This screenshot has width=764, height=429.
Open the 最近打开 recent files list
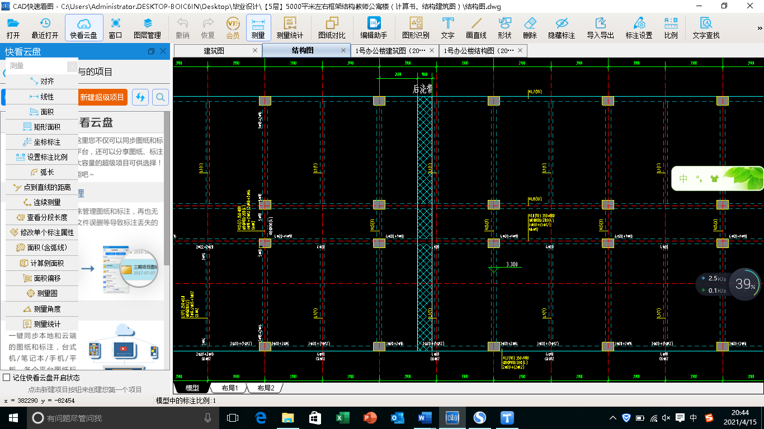[x=45, y=28]
